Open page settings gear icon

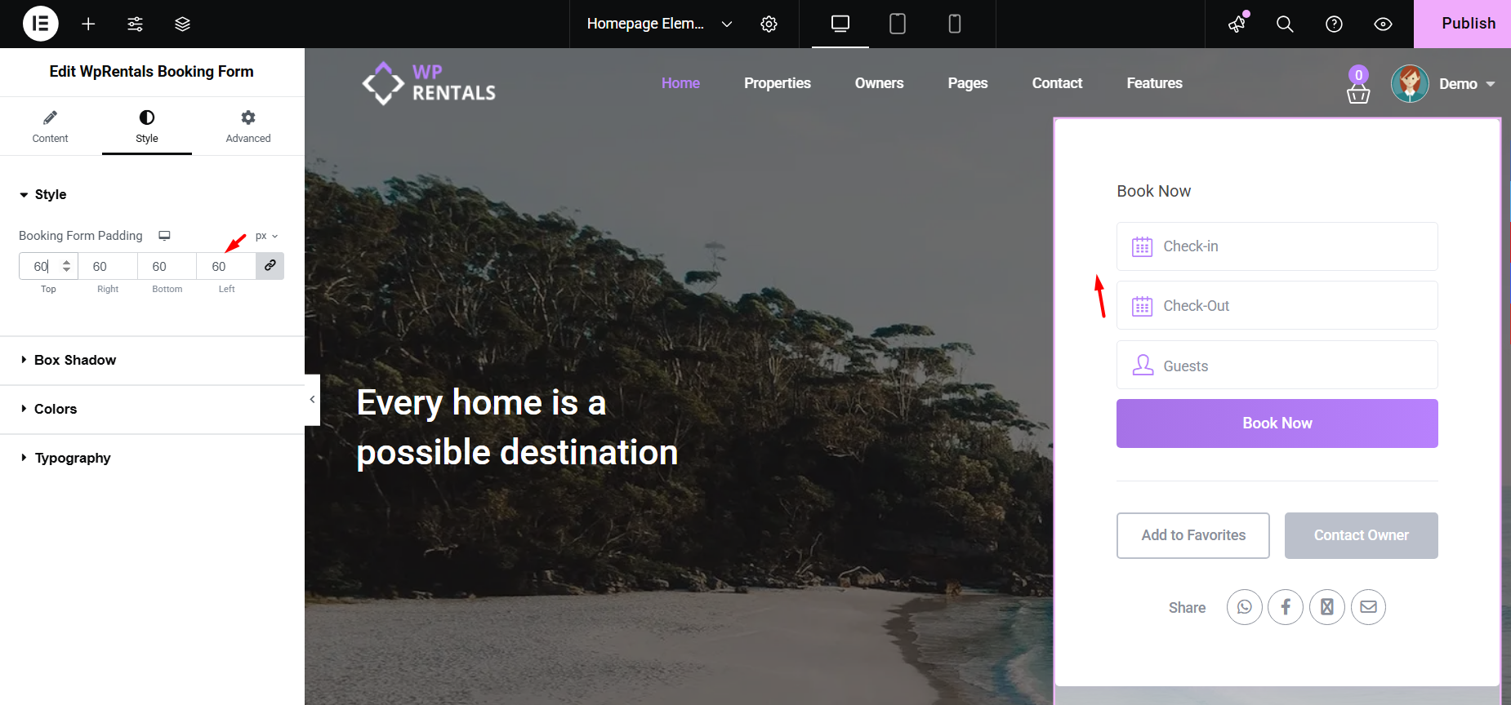click(769, 24)
